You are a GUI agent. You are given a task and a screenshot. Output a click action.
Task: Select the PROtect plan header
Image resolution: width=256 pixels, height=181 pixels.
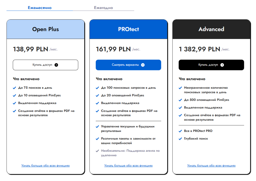click(x=128, y=29)
